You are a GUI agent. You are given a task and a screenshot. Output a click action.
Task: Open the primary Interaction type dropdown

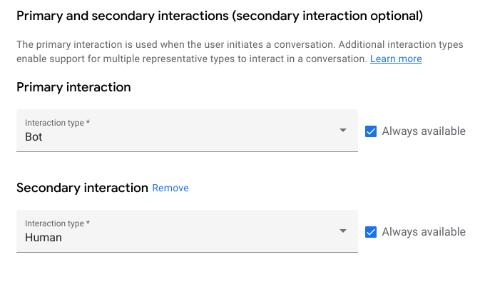187,131
